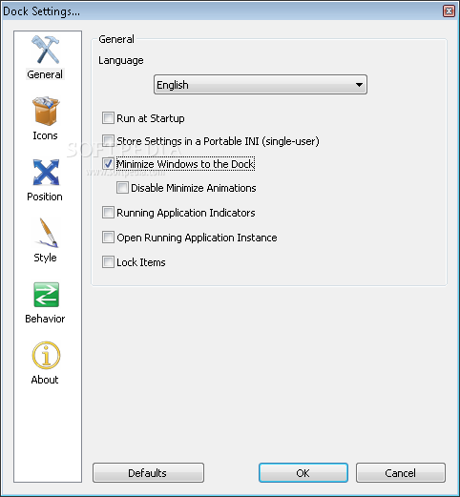460x497 pixels.
Task: Open the About info icon
Action: 46,355
